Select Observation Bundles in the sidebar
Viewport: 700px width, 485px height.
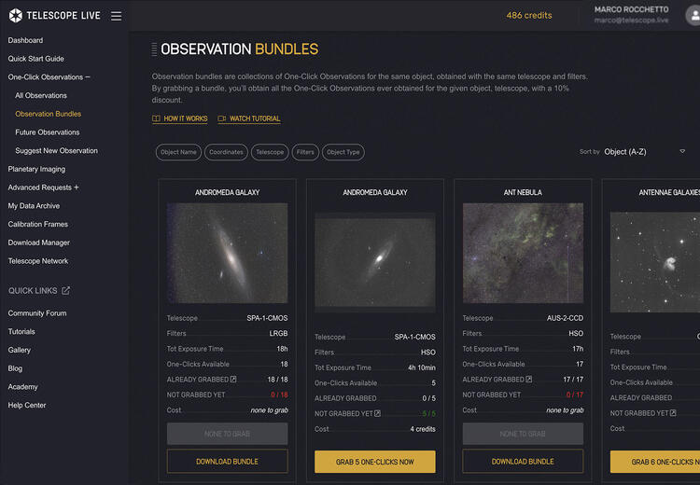(49, 114)
